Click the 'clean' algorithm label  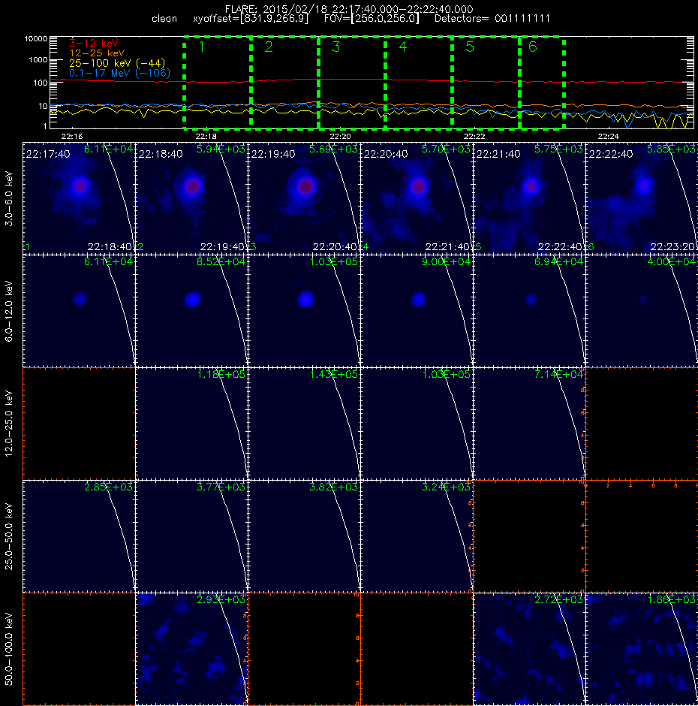164,19
